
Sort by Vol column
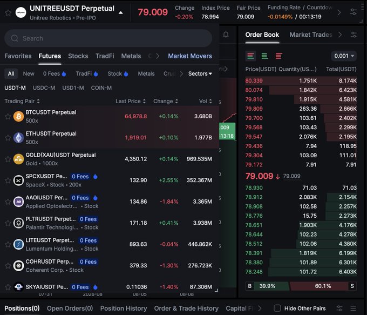[x=206, y=101]
